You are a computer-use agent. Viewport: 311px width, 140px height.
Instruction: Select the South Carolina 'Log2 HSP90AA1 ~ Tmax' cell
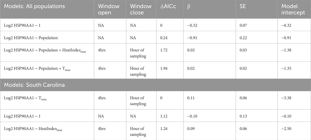[47, 100]
